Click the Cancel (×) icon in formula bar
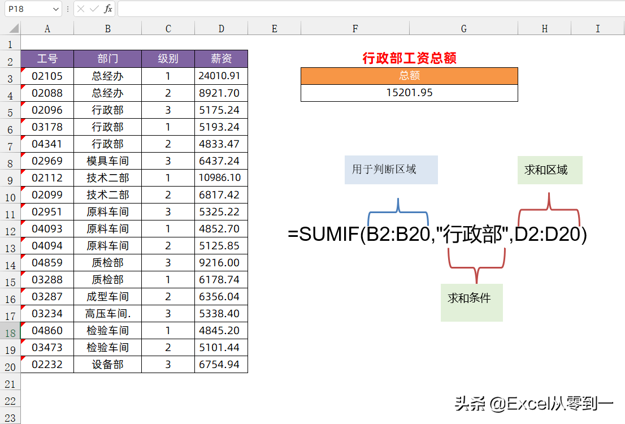Image resolution: width=625 pixels, height=424 pixels. 82,9
